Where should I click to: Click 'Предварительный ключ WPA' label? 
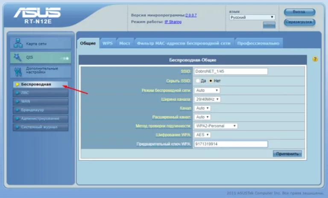point(164,144)
